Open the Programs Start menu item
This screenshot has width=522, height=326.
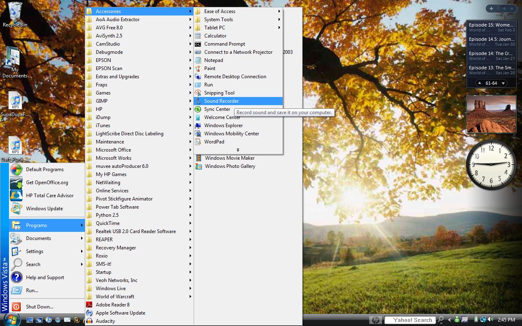[47, 225]
